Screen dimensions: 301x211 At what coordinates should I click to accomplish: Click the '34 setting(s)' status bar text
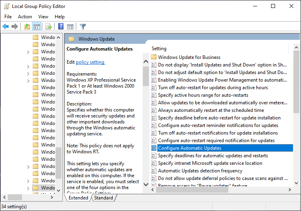pos(14,207)
